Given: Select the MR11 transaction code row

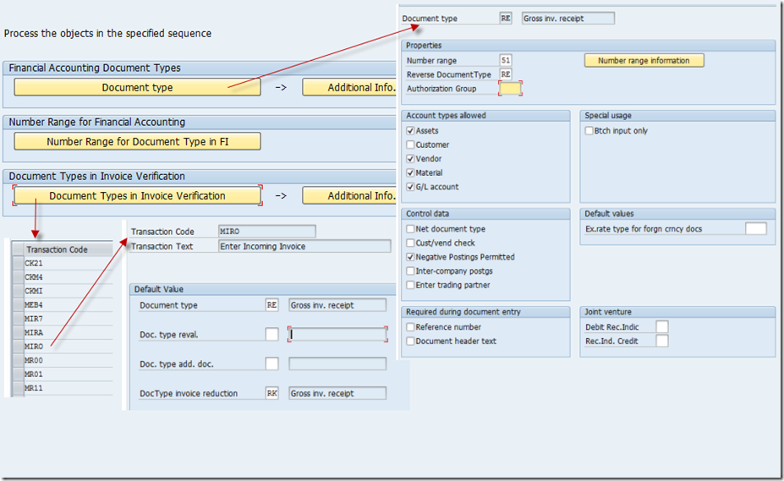Looking at the screenshot, I should (69, 388).
